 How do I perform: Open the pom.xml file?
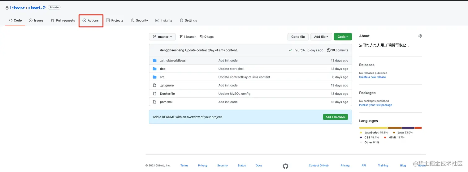click(166, 102)
